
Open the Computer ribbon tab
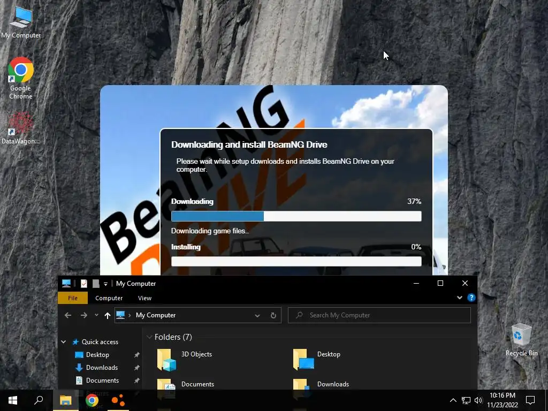pyautogui.click(x=109, y=298)
